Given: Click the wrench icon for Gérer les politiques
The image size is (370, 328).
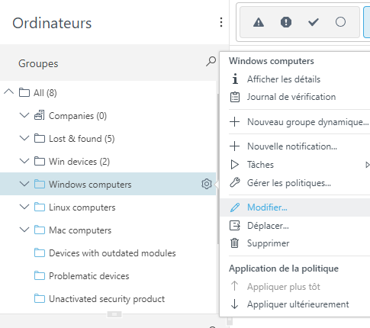Looking at the screenshot, I should [x=235, y=182].
